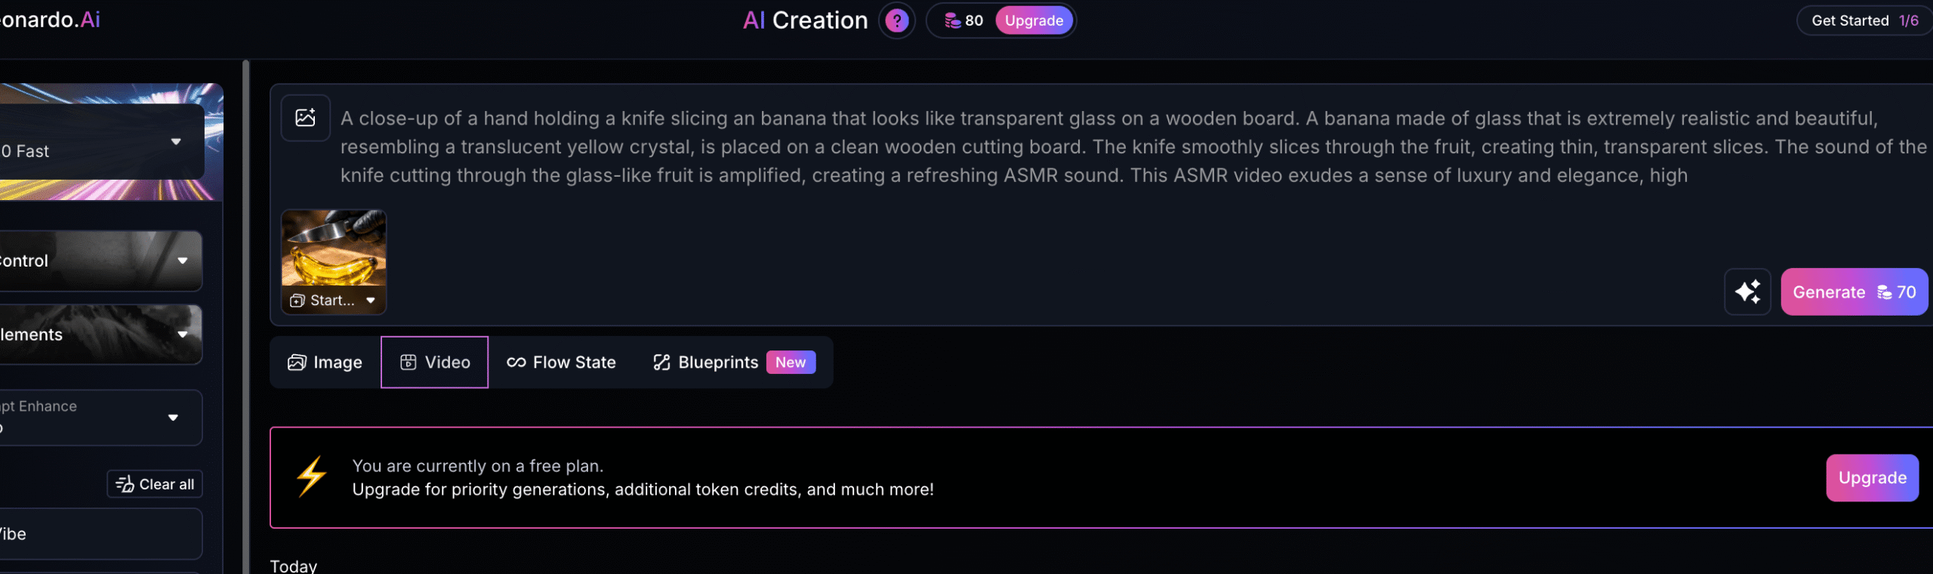Click the Clear all button

click(155, 484)
